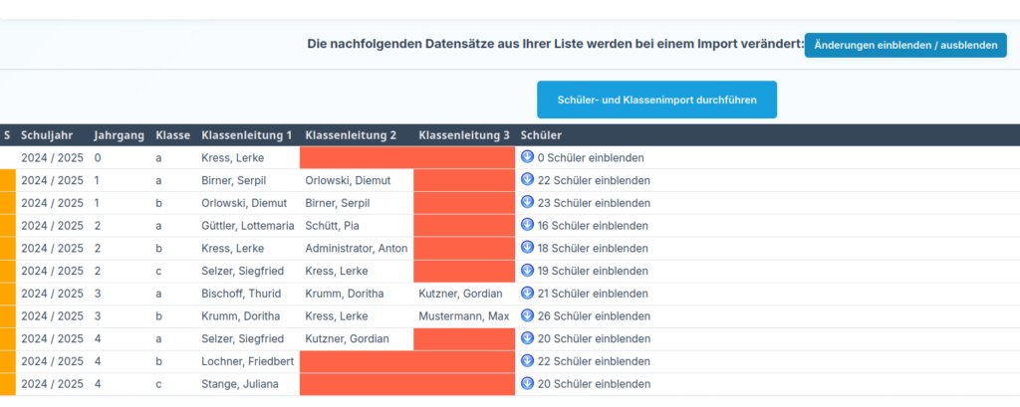This screenshot has width=1020, height=407.
Task: Select the Mustermann, Max table cell
Action: [x=464, y=315]
